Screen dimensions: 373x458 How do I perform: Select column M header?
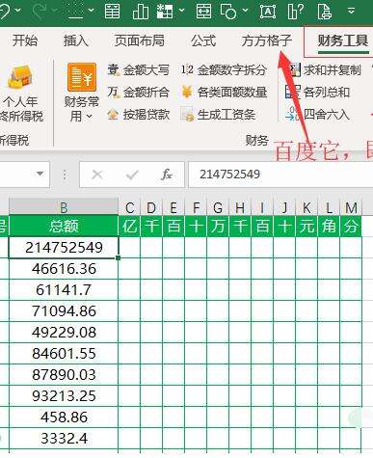click(351, 207)
